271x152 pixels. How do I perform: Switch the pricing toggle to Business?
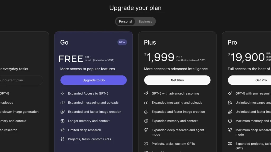145,21
